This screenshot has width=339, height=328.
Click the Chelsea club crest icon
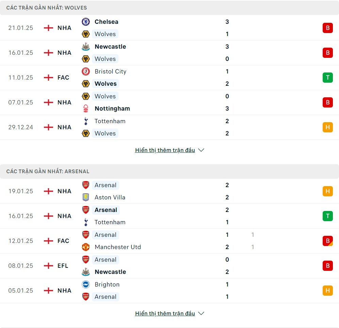(86, 22)
